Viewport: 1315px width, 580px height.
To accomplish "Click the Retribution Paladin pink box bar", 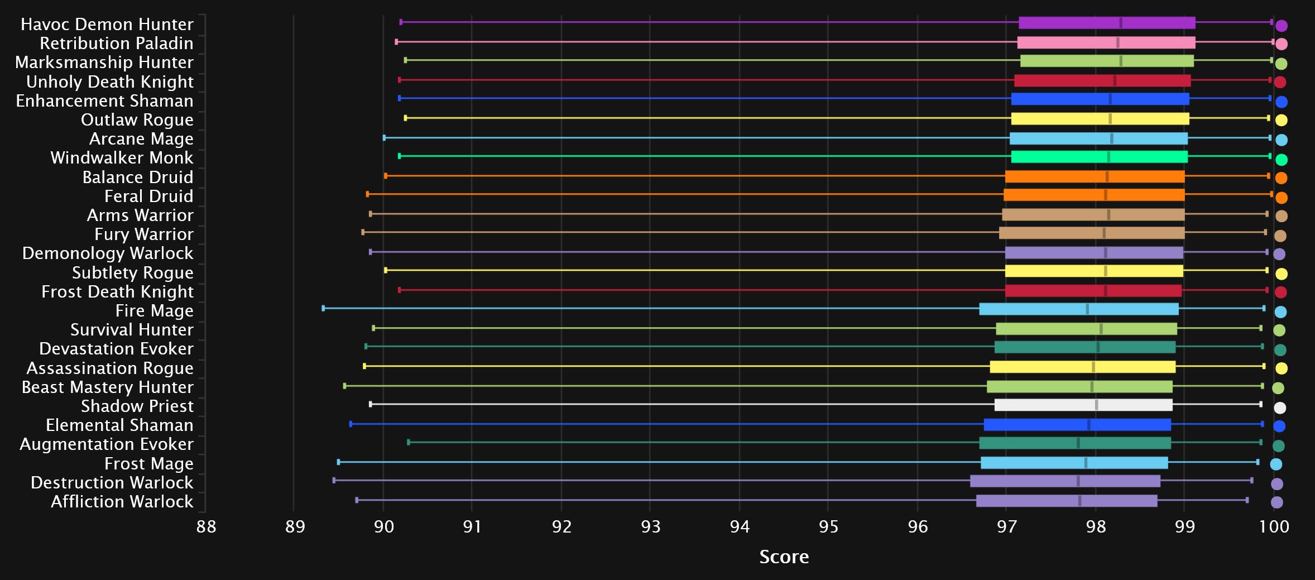I will [x=1106, y=42].
